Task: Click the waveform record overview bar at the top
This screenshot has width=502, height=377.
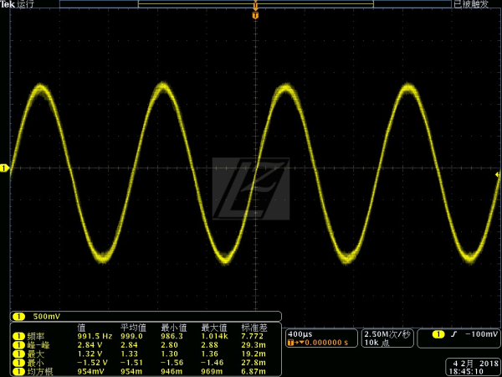Action: (x=255, y=4)
